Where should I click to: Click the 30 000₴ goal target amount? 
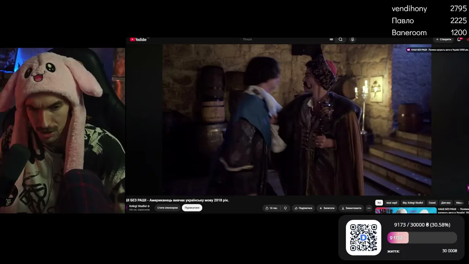click(450, 251)
